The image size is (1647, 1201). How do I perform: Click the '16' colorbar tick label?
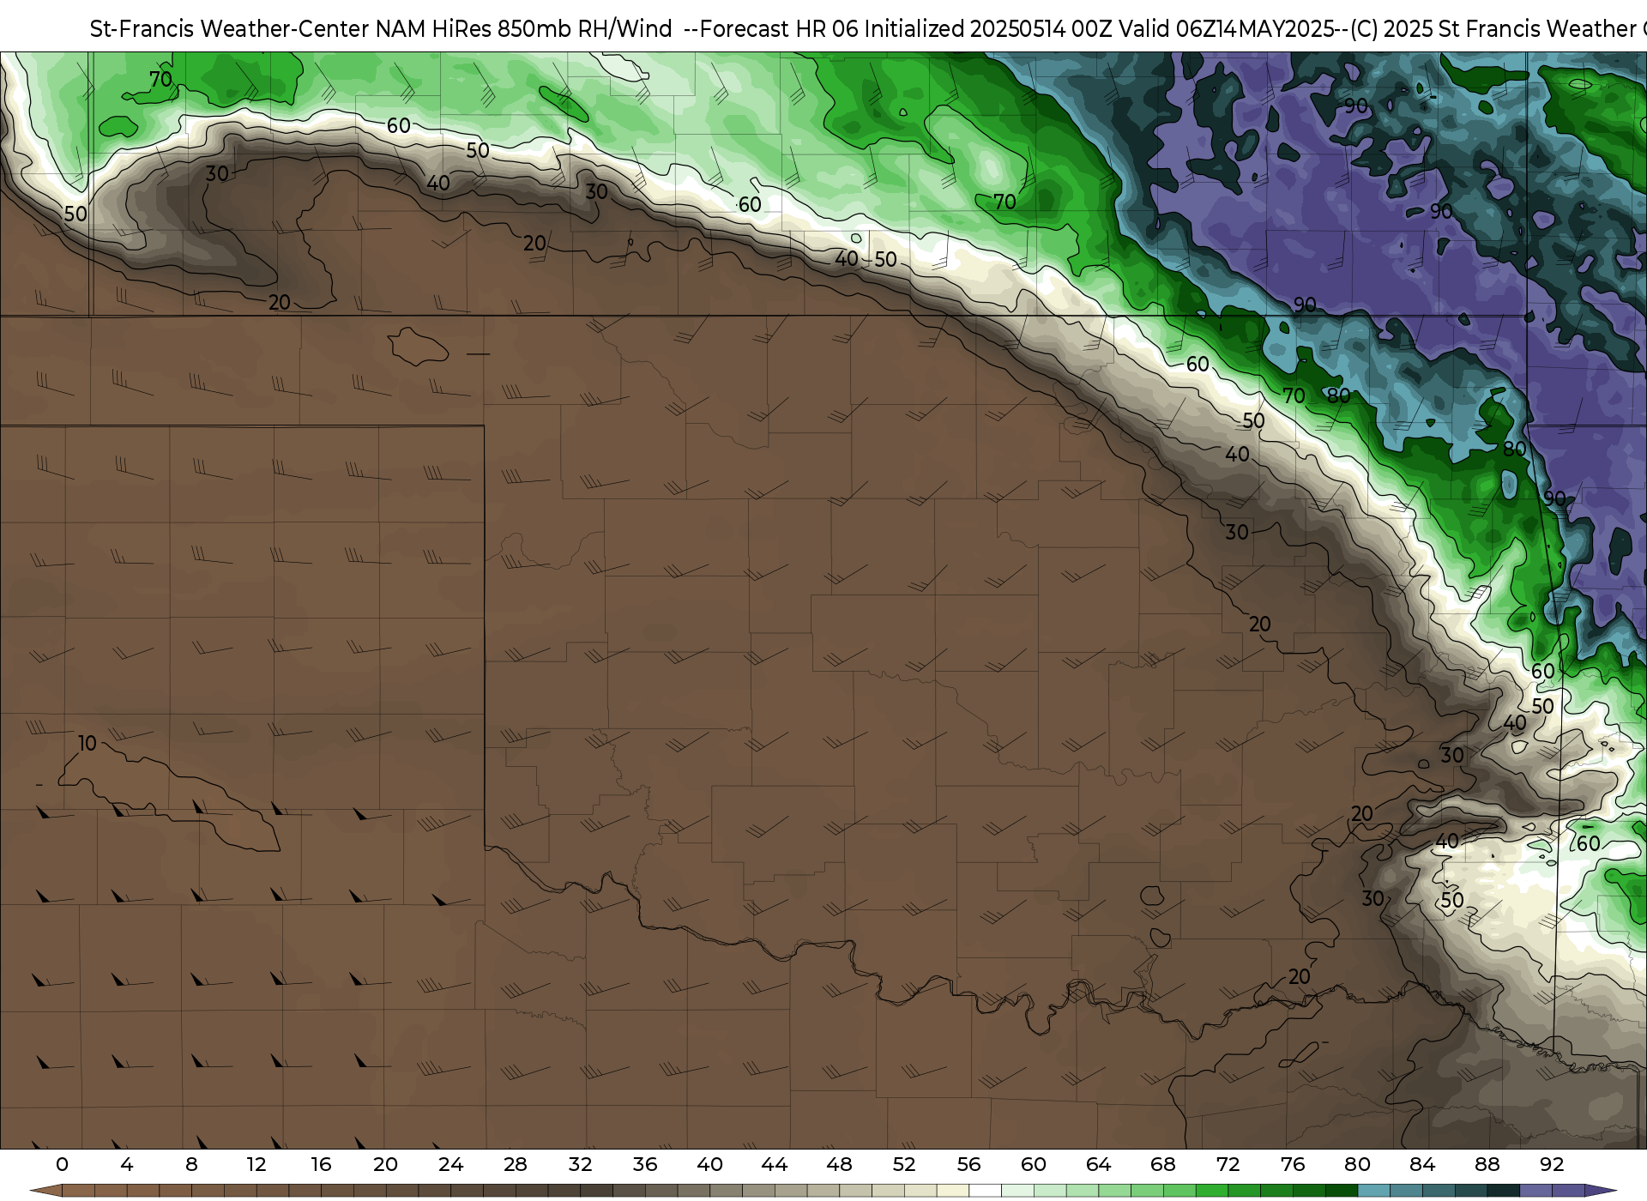click(321, 1164)
